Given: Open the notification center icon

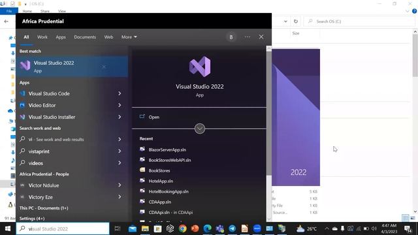Looking at the screenshot, I should pyautogui.click(x=408, y=228).
